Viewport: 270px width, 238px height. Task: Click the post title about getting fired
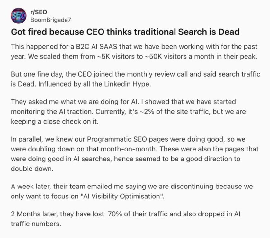coord(125,32)
